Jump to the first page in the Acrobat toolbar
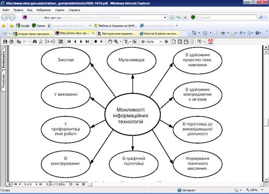Image resolution: width=269 pixels, height=194 pixels. (69, 42)
